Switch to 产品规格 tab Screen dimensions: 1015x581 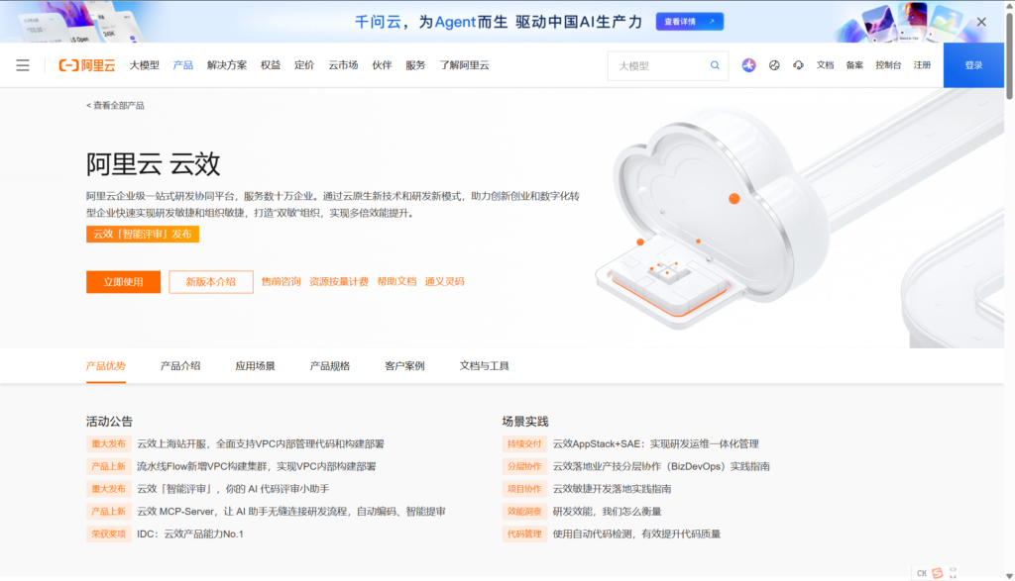329,366
